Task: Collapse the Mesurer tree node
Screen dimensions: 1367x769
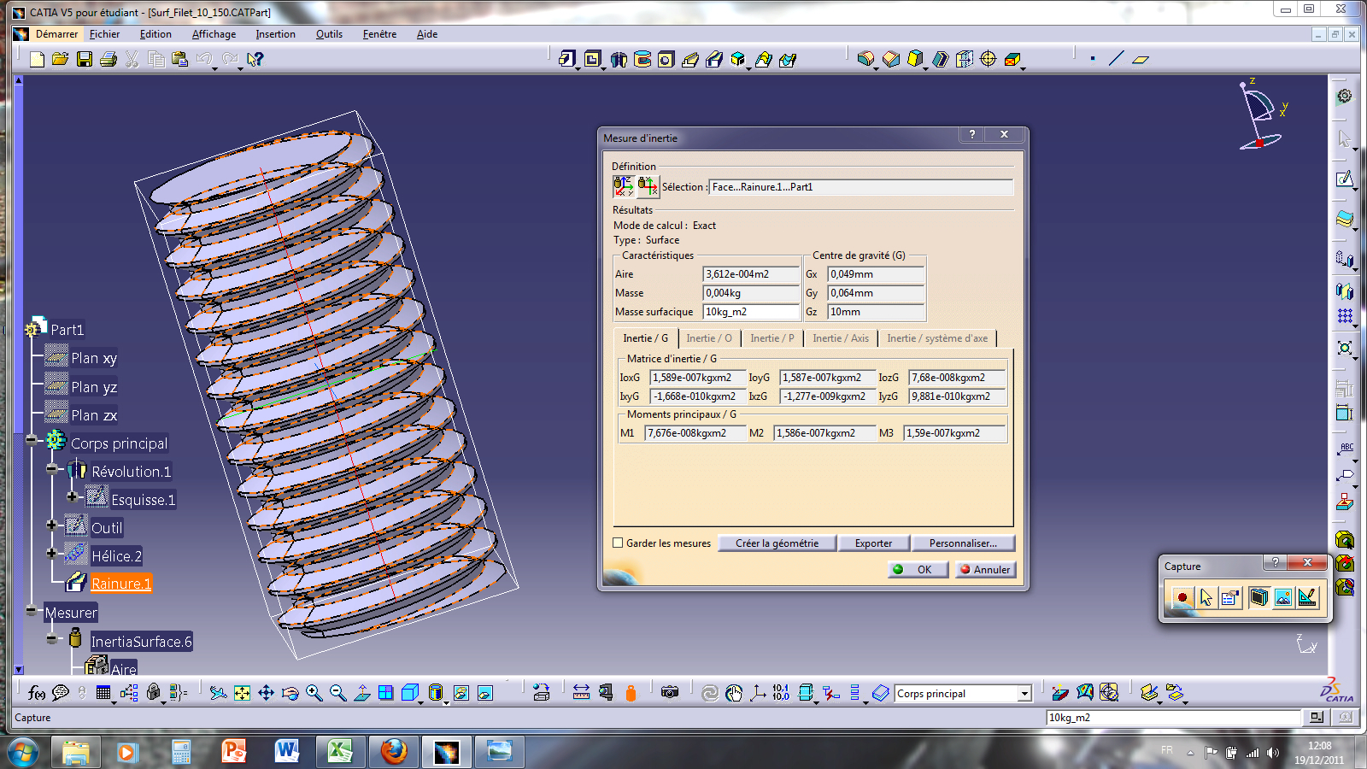Action: [32, 610]
